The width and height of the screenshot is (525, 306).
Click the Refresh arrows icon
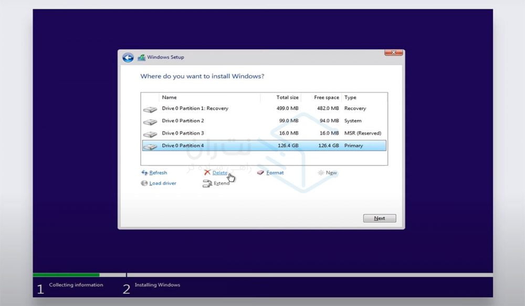pyautogui.click(x=144, y=173)
